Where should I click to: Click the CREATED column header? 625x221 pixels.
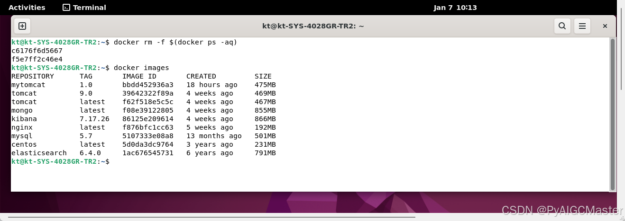(201, 76)
